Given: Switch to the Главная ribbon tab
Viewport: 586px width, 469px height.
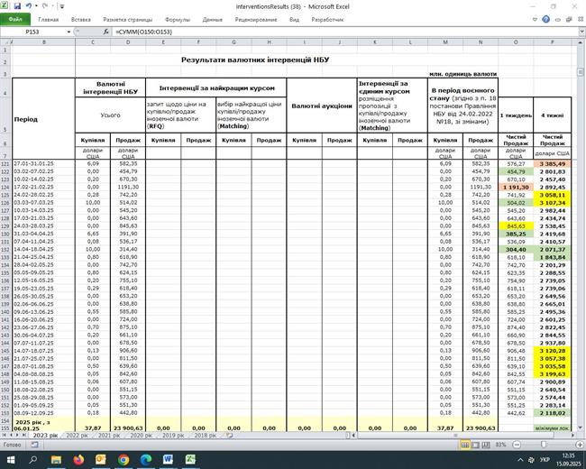Looking at the screenshot, I should [x=48, y=20].
